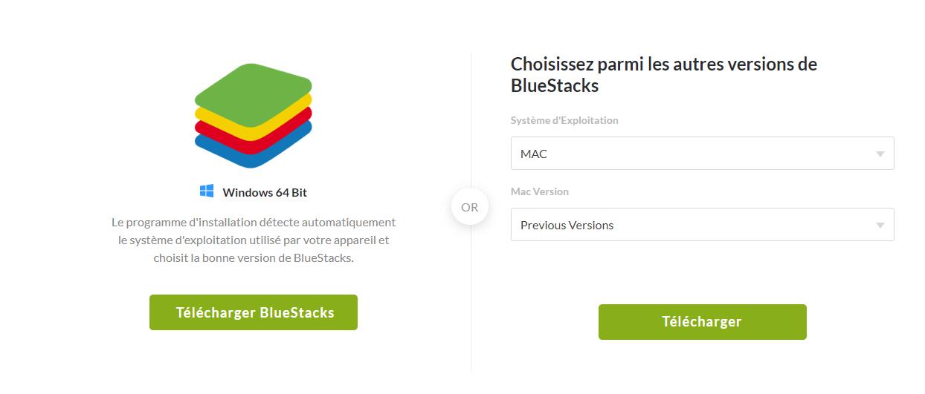Select the Windows 64 Bit label
Viewport: 925px width, 394px height.
pyautogui.click(x=265, y=192)
